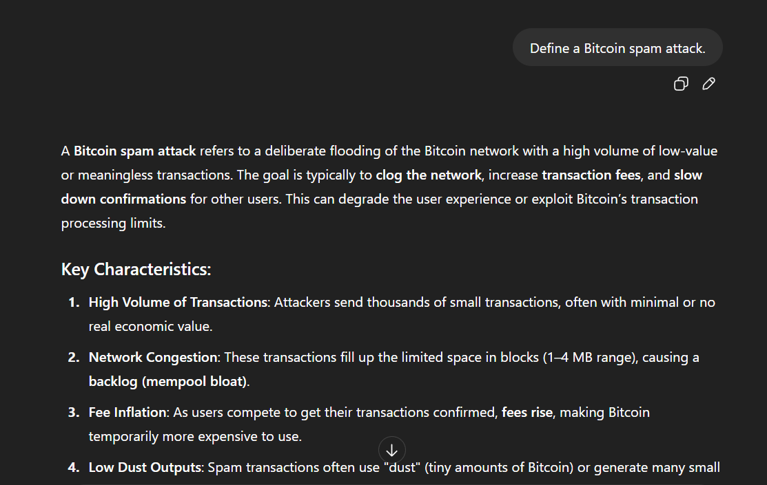Viewport: 767px width, 485px height.
Task: Copy the user message with the copy icon
Action: coord(681,83)
